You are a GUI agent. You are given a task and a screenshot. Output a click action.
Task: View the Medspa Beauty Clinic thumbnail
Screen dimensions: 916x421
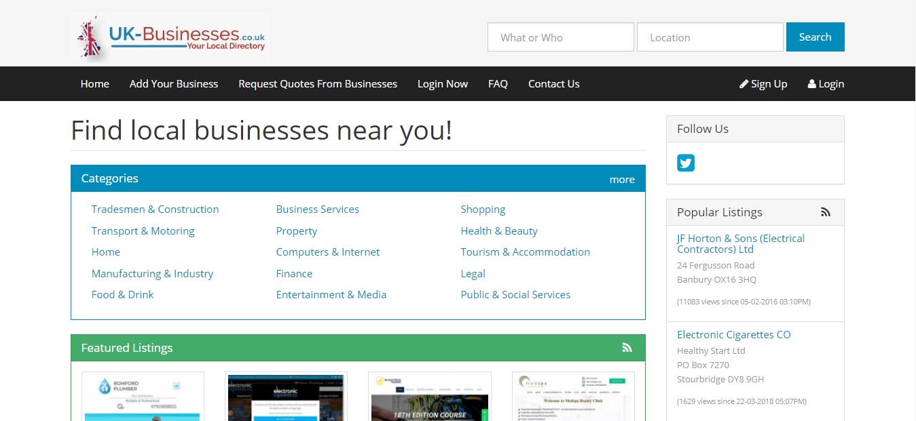click(573, 396)
